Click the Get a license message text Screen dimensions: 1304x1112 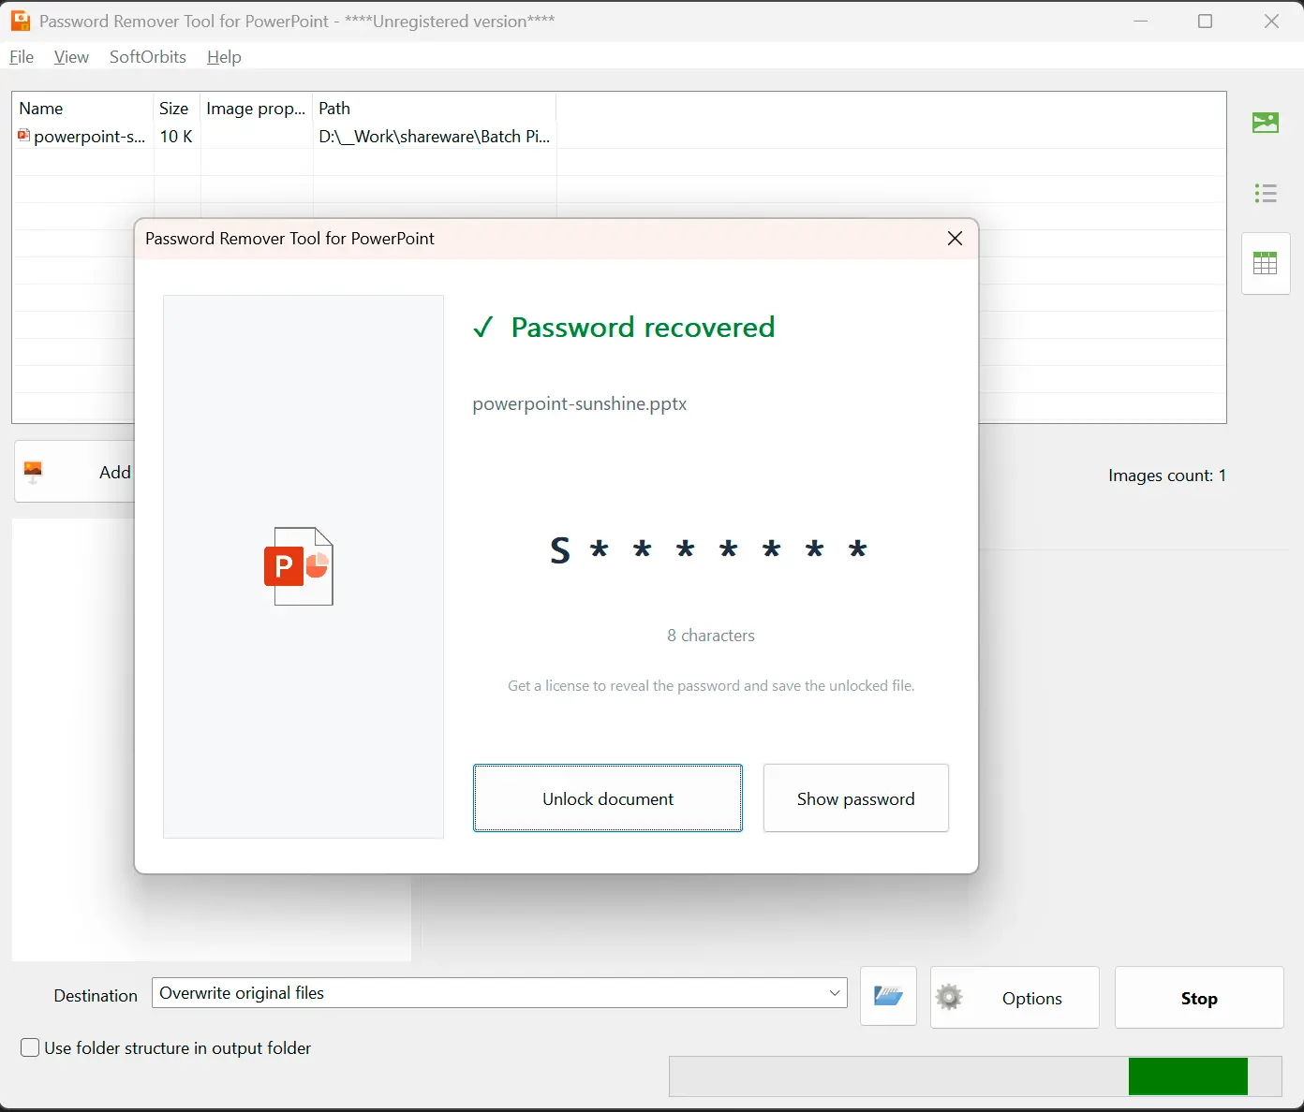[x=711, y=686]
